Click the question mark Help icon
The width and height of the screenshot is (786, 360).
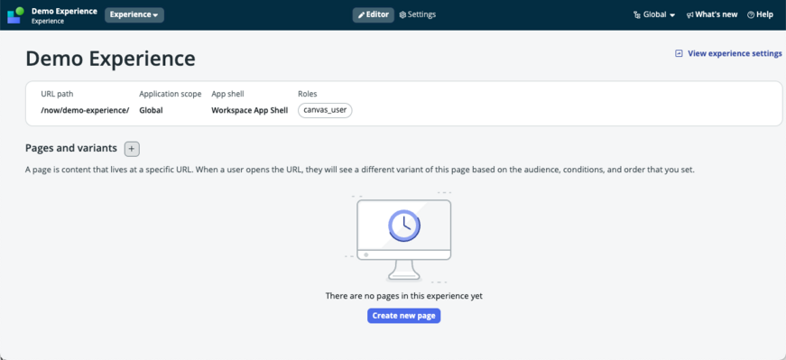tap(751, 15)
